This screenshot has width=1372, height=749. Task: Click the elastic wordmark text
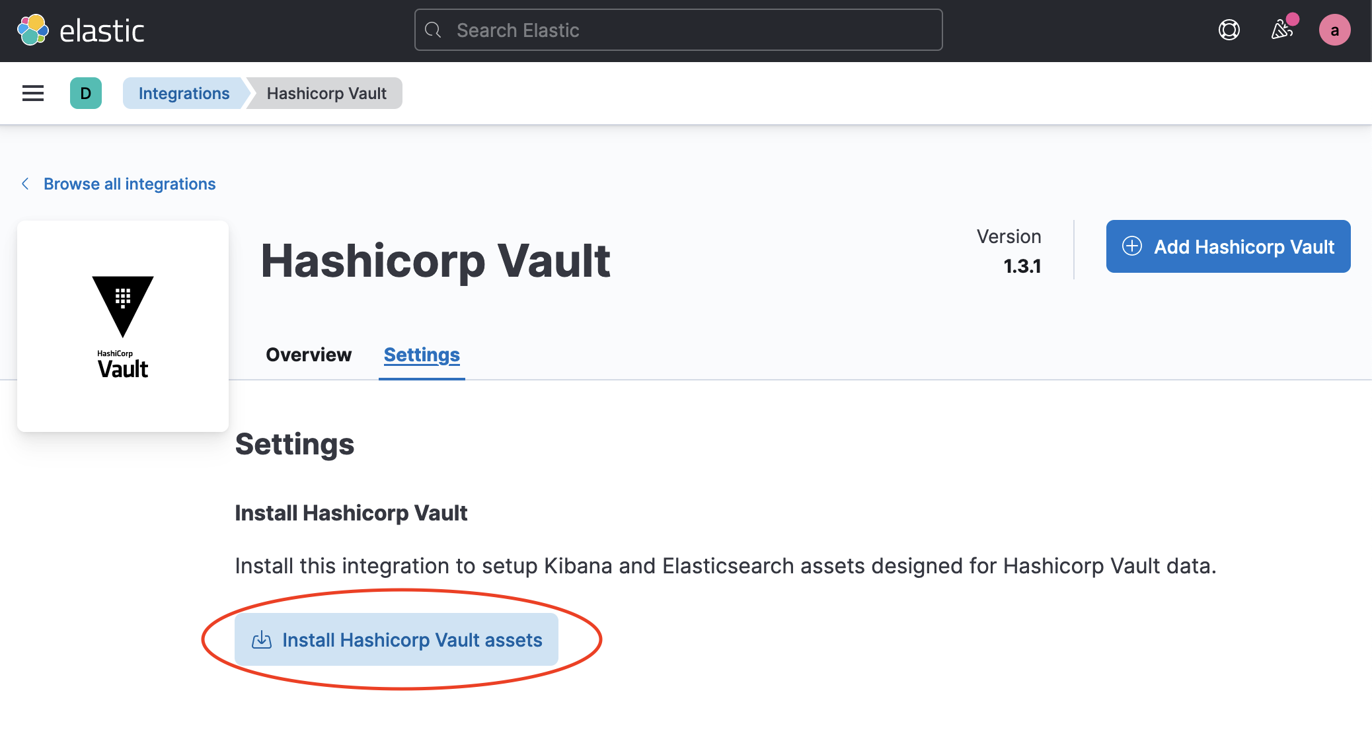102,31
